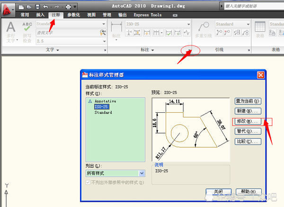This screenshot has height=207, width=284.
Task: Open the AutoCAD application menu logo
Action: [x=7, y=10]
